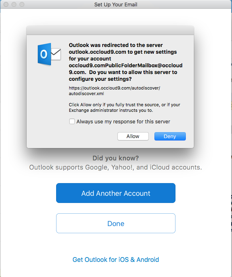
Task: Click the "Always use my response for this server" label
Action: [x=123, y=121]
